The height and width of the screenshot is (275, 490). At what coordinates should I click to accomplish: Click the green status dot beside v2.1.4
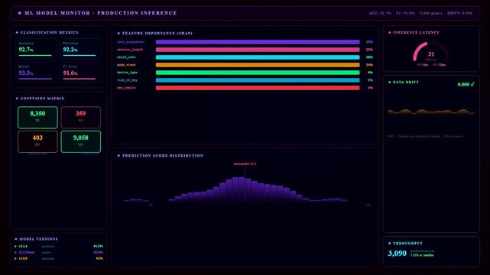click(x=15, y=246)
